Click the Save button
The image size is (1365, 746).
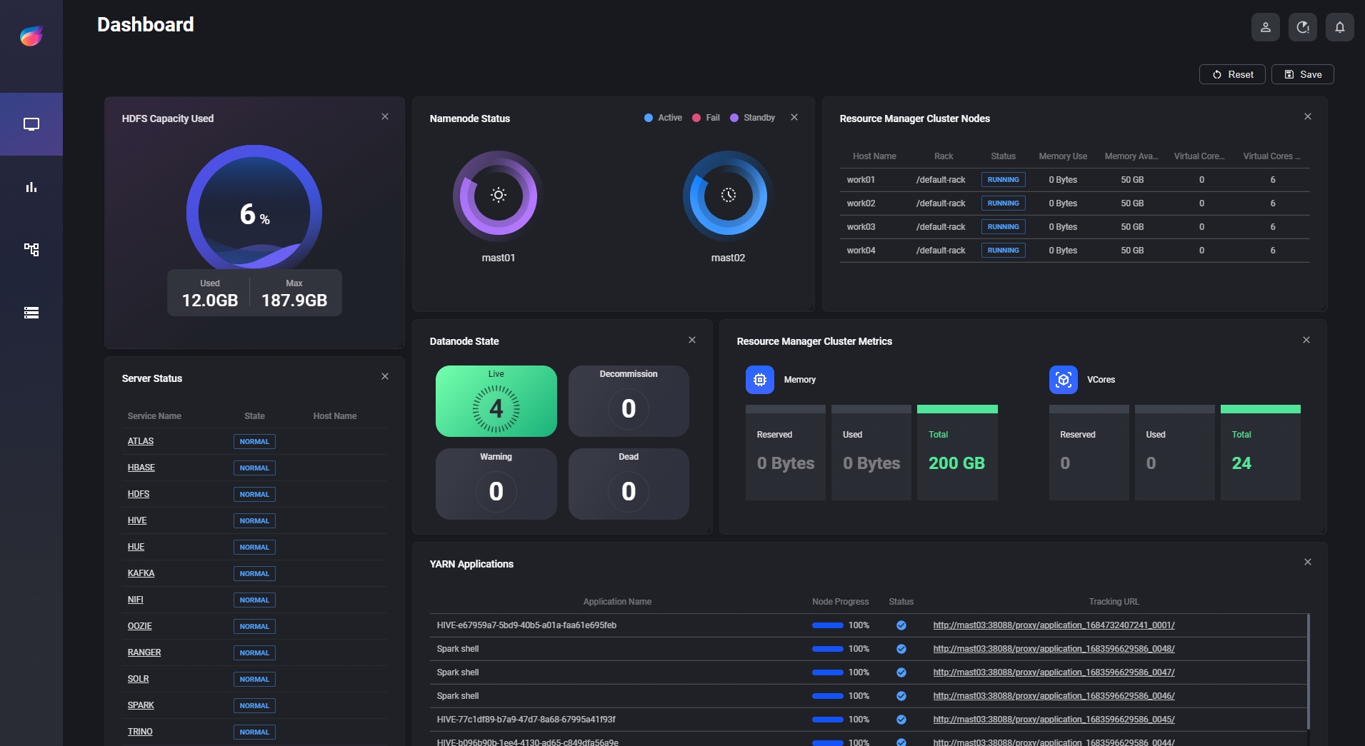point(1302,74)
